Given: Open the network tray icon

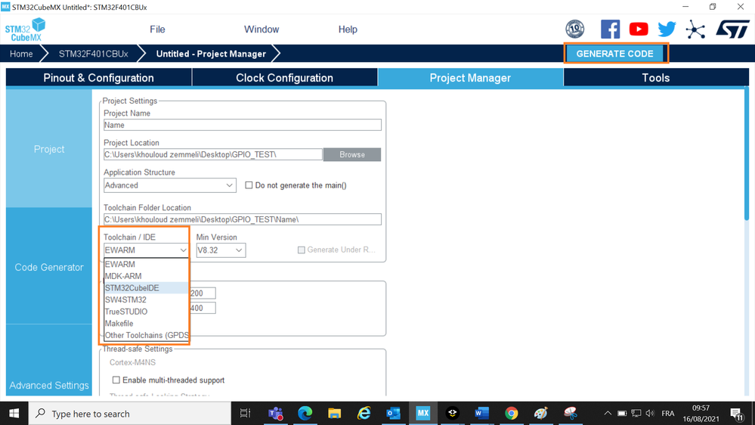Looking at the screenshot, I should coord(636,414).
